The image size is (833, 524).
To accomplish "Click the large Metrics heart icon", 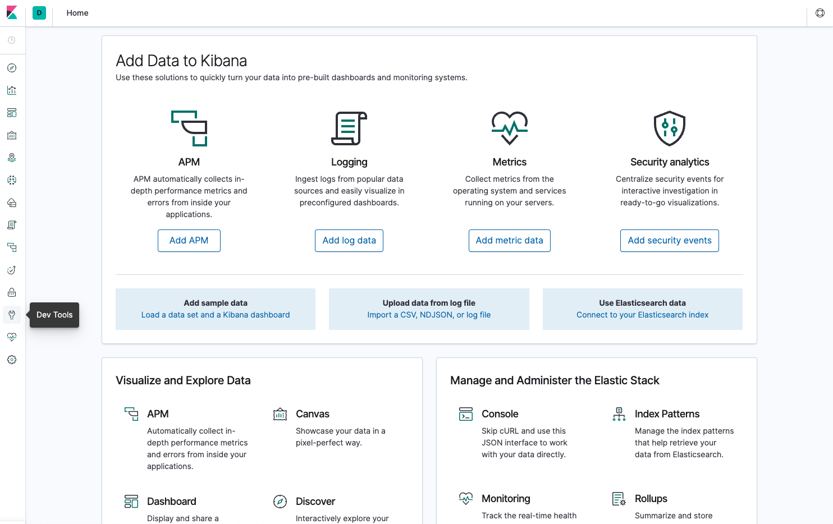I will [x=510, y=128].
